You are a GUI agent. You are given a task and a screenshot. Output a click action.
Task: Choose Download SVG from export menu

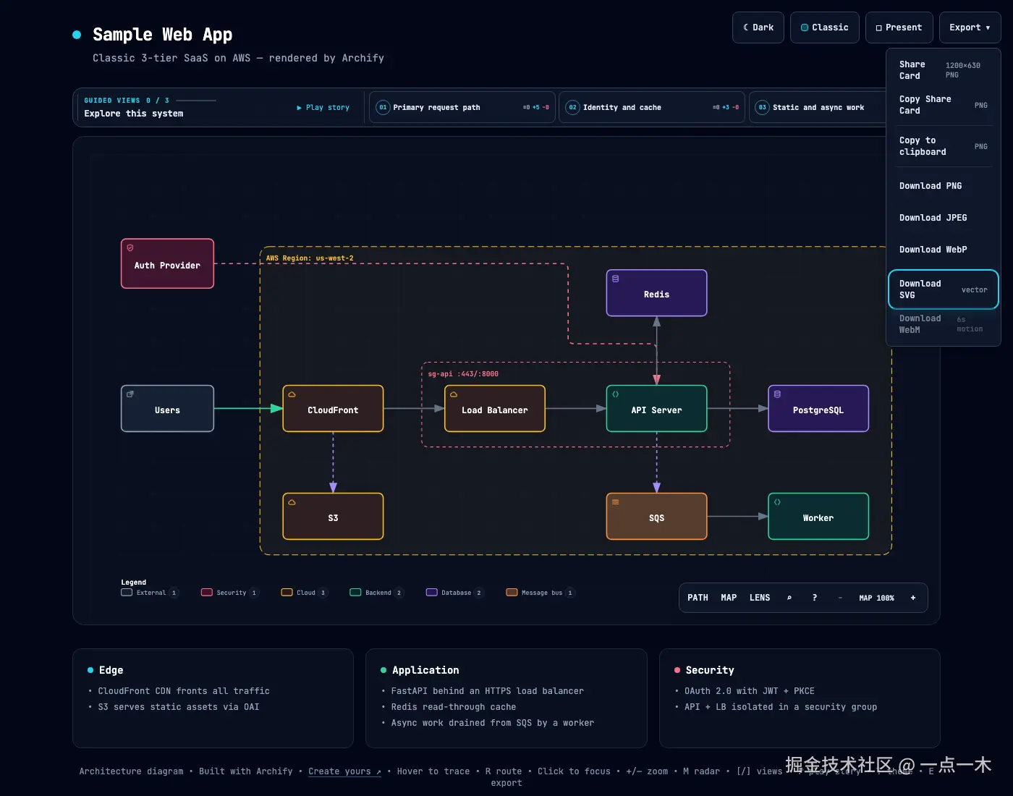tap(944, 289)
